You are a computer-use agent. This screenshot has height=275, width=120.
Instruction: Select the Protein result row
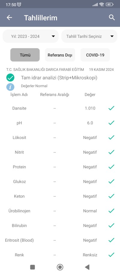pyautogui.click(x=60, y=167)
